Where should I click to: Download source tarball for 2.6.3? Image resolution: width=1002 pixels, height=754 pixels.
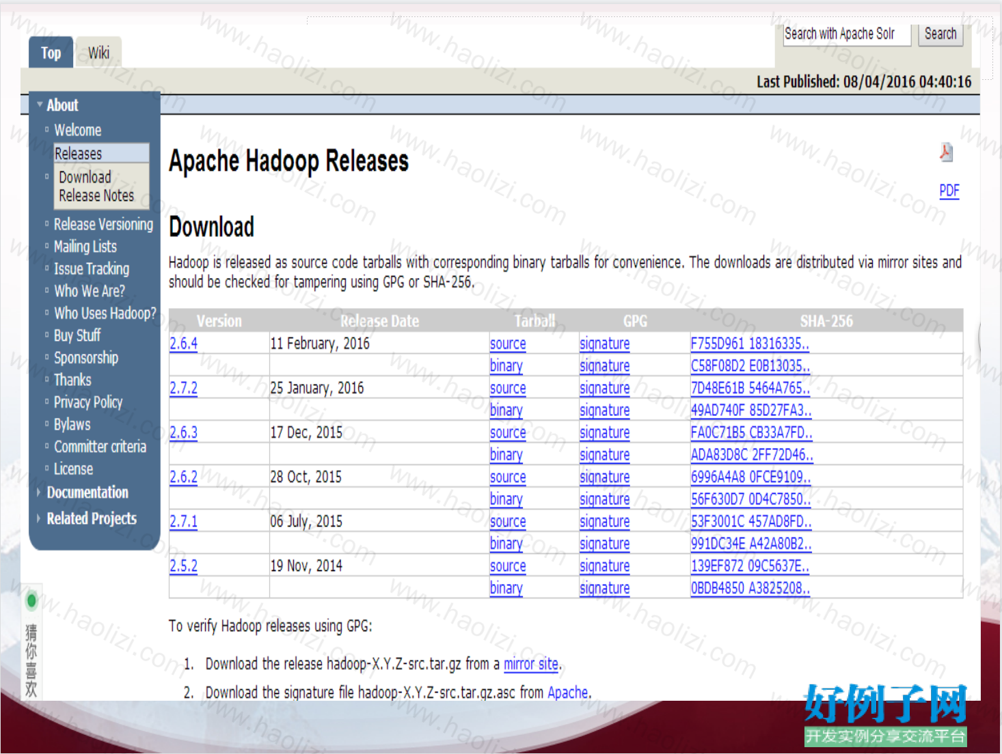pyautogui.click(x=508, y=432)
